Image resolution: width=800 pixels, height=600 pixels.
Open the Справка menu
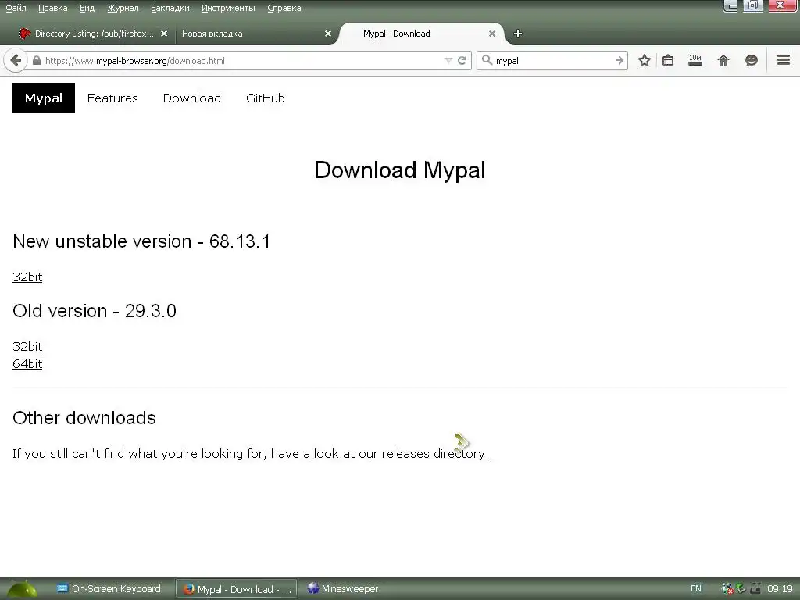pyautogui.click(x=284, y=8)
